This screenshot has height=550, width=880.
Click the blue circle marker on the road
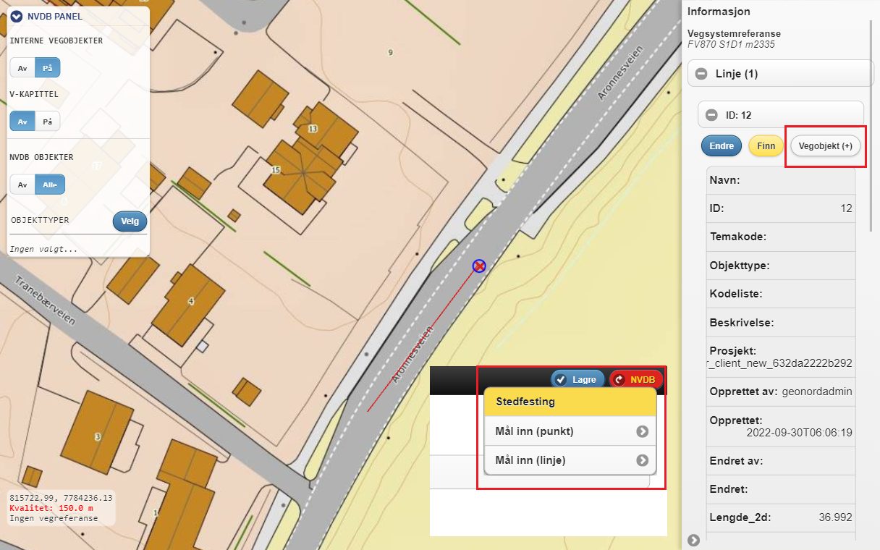pos(479,266)
